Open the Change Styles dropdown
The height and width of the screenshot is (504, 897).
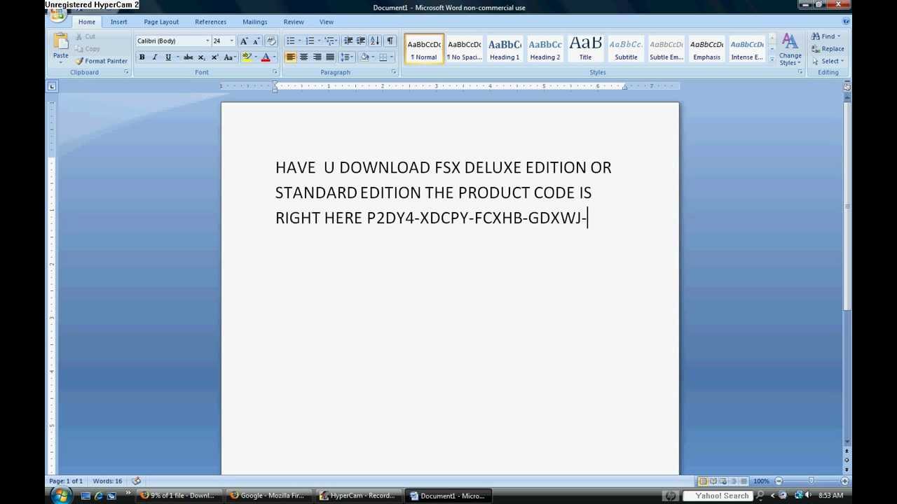[x=790, y=50]
